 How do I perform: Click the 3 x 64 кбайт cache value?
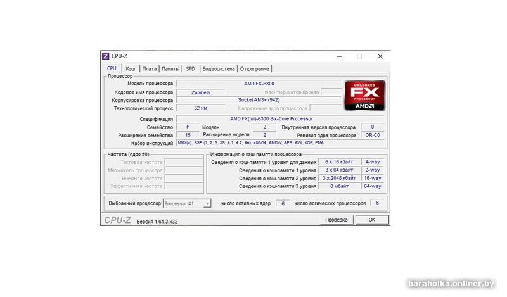(339, 170)
